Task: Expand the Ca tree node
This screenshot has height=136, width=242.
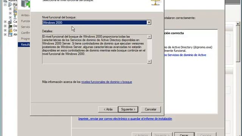Action: point(5,22)
